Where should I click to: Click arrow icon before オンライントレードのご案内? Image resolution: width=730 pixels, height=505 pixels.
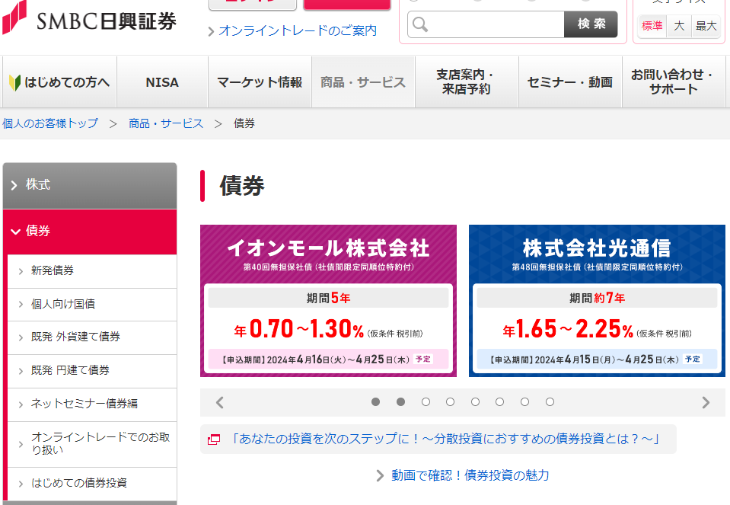tap(211, 31)
